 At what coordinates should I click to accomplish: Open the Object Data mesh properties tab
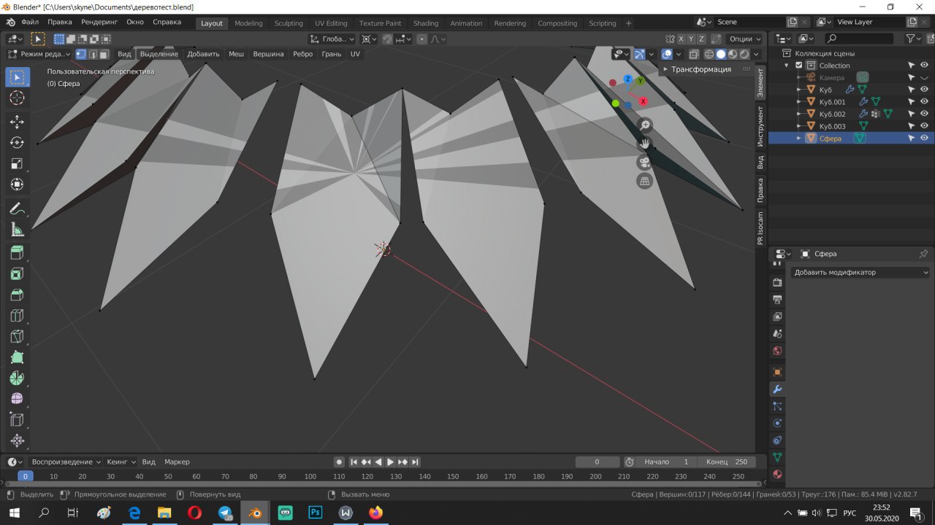(777, 457)
